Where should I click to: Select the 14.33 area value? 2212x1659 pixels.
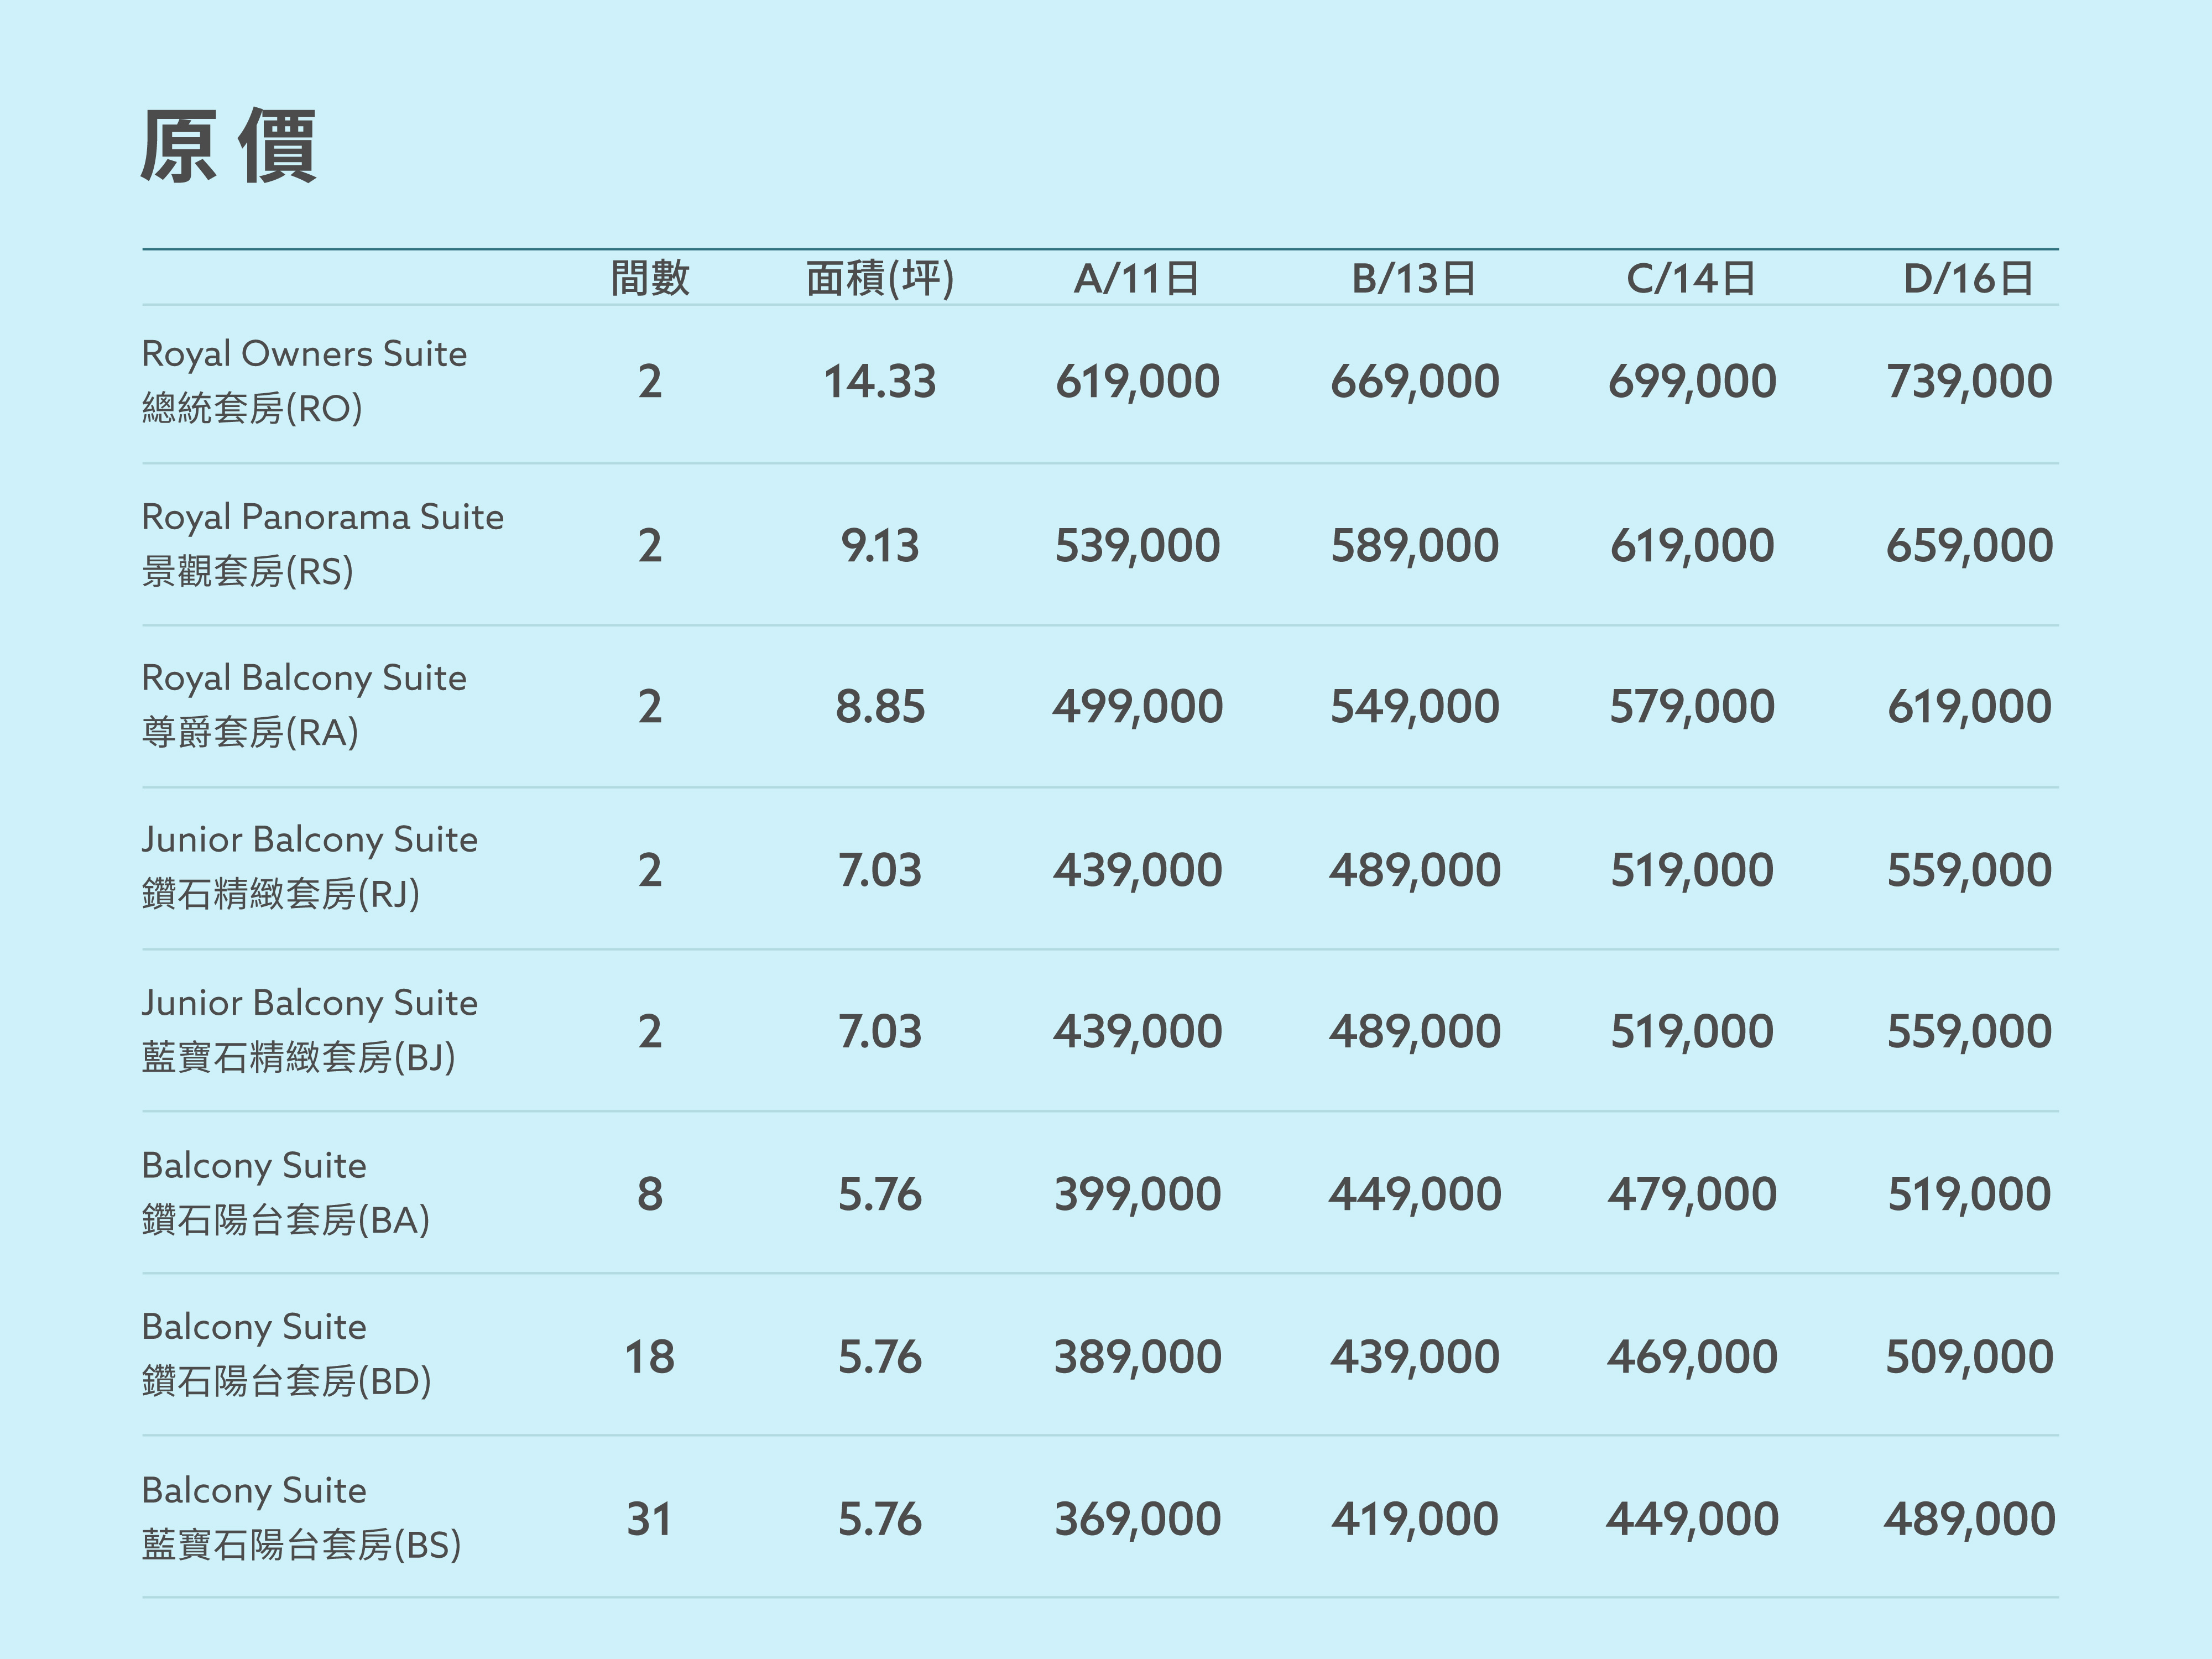click(880, 382)
